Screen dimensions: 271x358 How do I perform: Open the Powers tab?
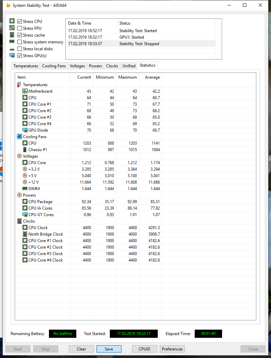click(x=95, y=66)
